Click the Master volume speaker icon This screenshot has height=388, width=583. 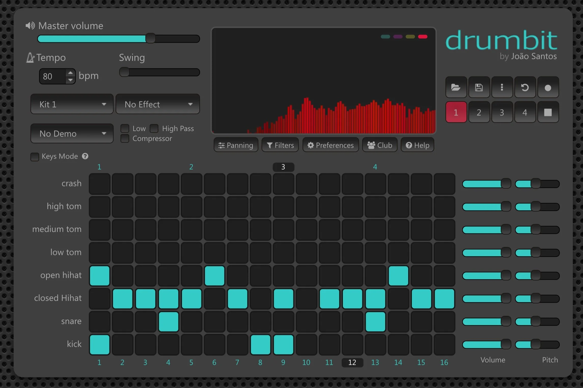(30, 26)
